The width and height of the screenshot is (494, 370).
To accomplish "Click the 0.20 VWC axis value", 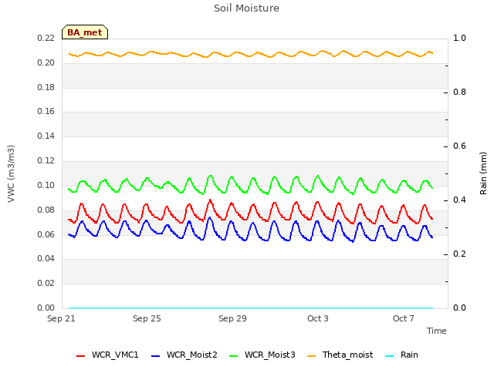I will pos(46,62).
